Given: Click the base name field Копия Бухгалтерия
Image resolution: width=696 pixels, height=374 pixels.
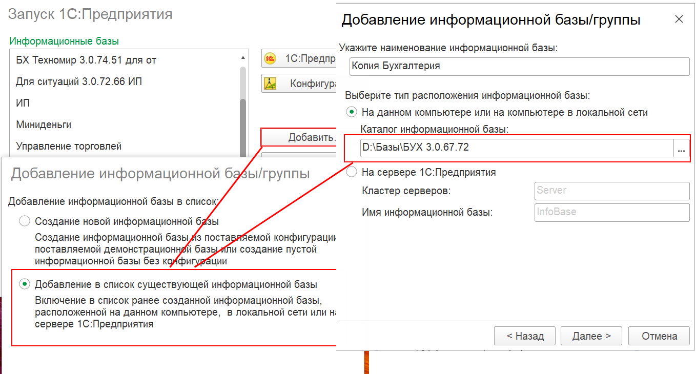Looking at the screenshot, I should tap(519, 66).
